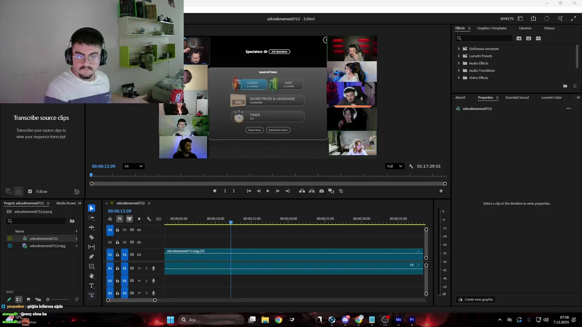Click the Quick Export share icon

[x=533, y=19]
